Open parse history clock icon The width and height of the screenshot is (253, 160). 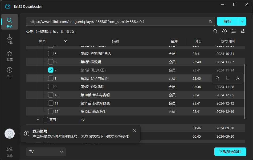(x=225, y=31)
